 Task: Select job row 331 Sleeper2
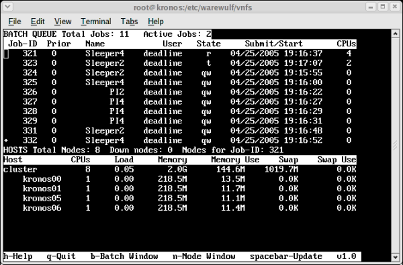180,131
